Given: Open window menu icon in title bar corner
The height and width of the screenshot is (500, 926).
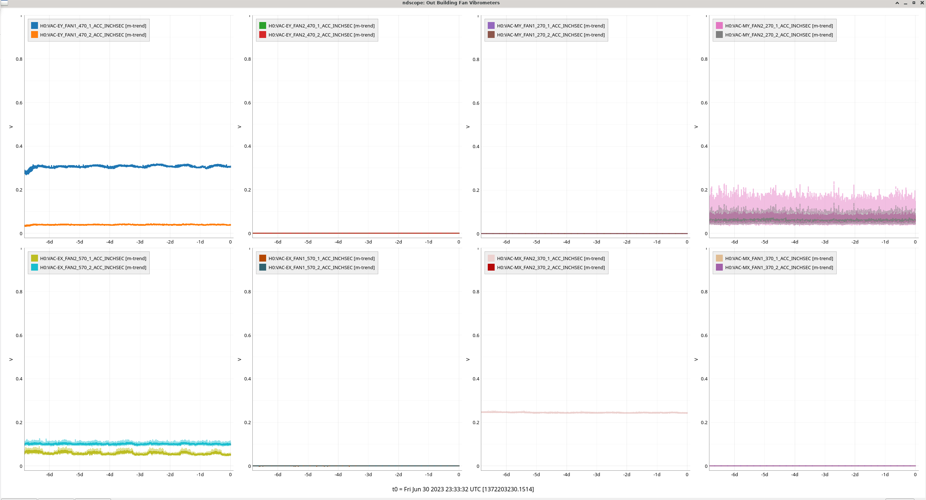Looking at the screenshot, I should 4,3.
